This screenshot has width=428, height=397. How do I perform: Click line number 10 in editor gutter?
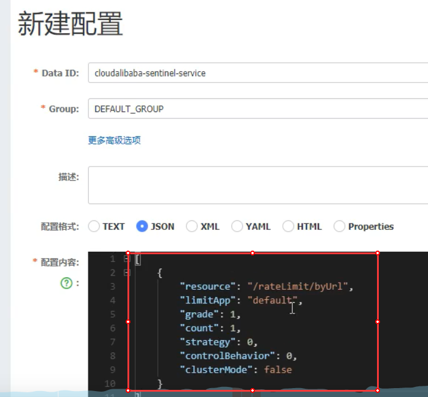pos(110,383)
